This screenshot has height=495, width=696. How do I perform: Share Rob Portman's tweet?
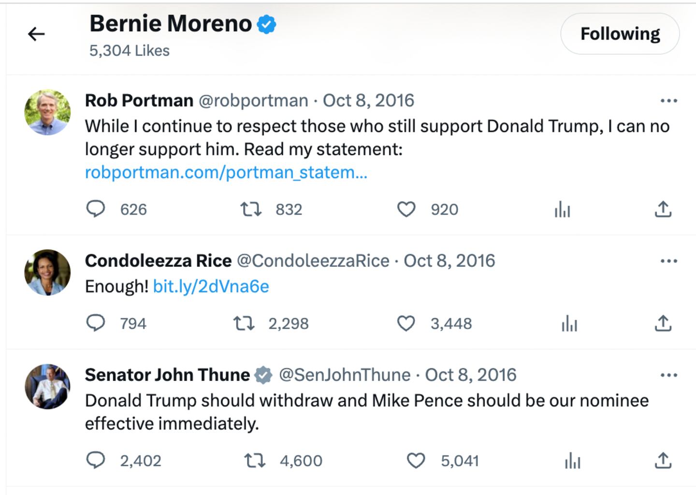(663, 209)
